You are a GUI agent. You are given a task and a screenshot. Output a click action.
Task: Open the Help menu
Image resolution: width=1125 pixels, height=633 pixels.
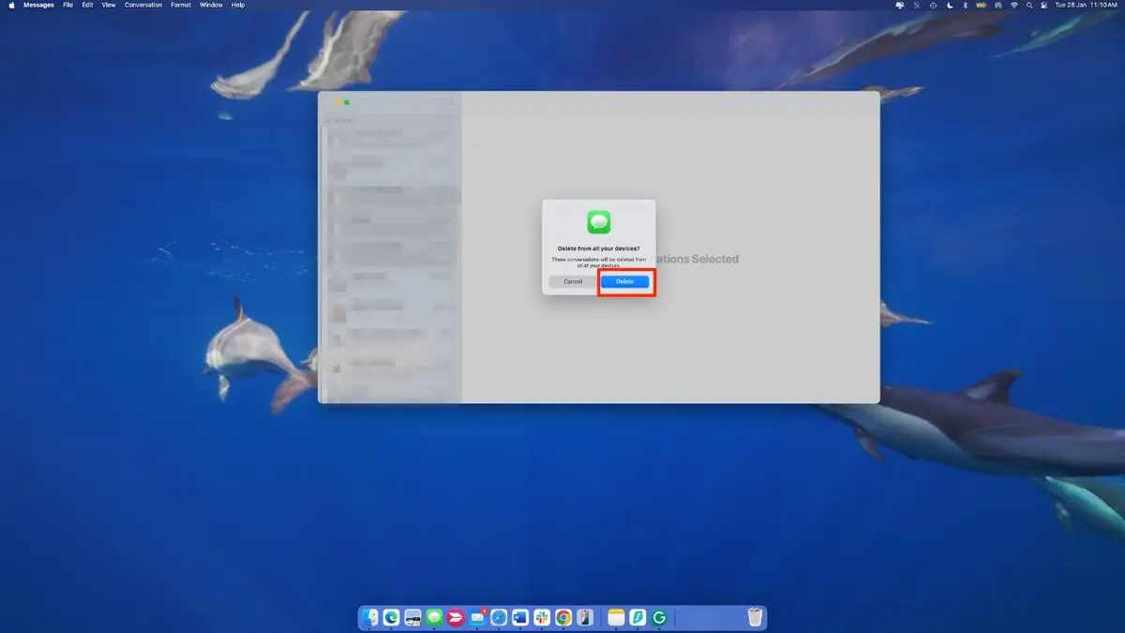click(238, 5)
